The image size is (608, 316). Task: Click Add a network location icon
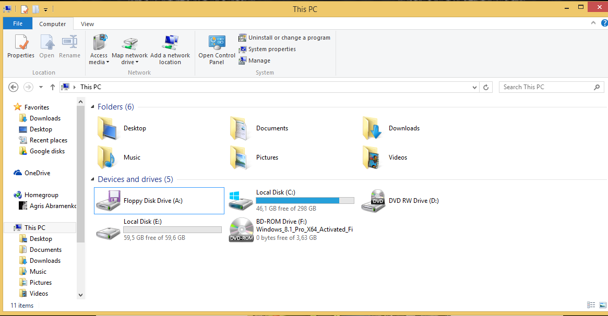(x=170, y=43)
